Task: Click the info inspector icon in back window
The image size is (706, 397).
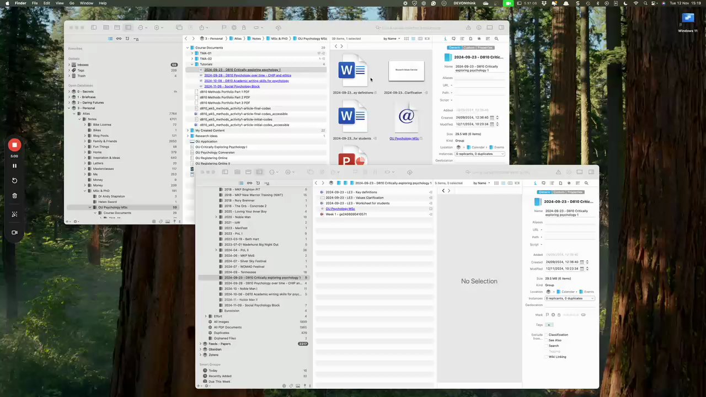Action: (446, 39)
